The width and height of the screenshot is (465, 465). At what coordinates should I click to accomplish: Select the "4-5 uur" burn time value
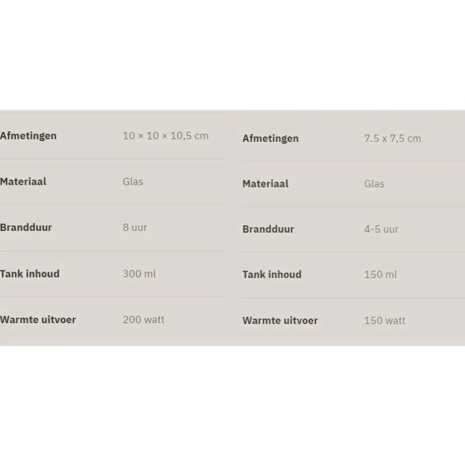pos(381,230)
